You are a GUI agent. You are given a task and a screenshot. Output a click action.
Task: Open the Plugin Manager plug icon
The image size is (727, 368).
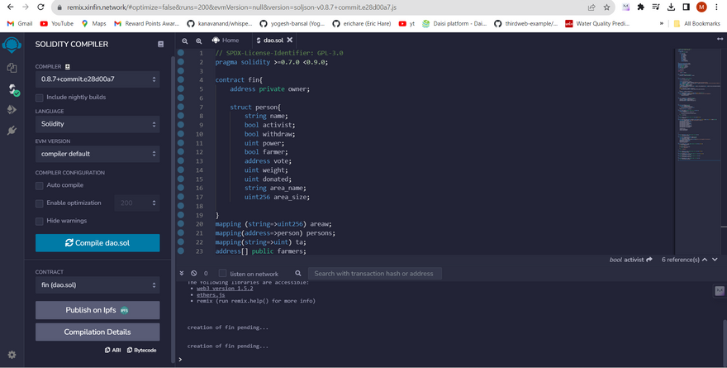[x=12, y=131]
